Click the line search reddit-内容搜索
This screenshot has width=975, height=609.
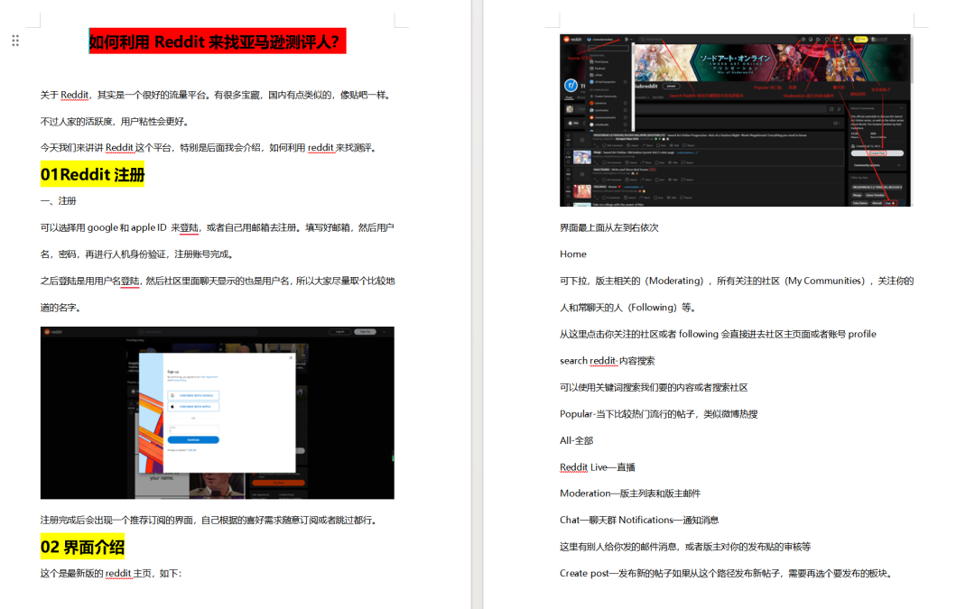click(608, 361)
